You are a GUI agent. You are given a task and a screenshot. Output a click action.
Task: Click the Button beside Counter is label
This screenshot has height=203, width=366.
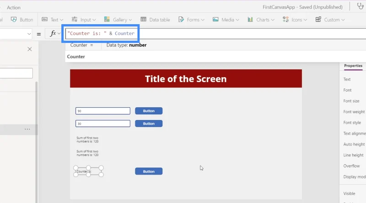[x=149, y=172]
